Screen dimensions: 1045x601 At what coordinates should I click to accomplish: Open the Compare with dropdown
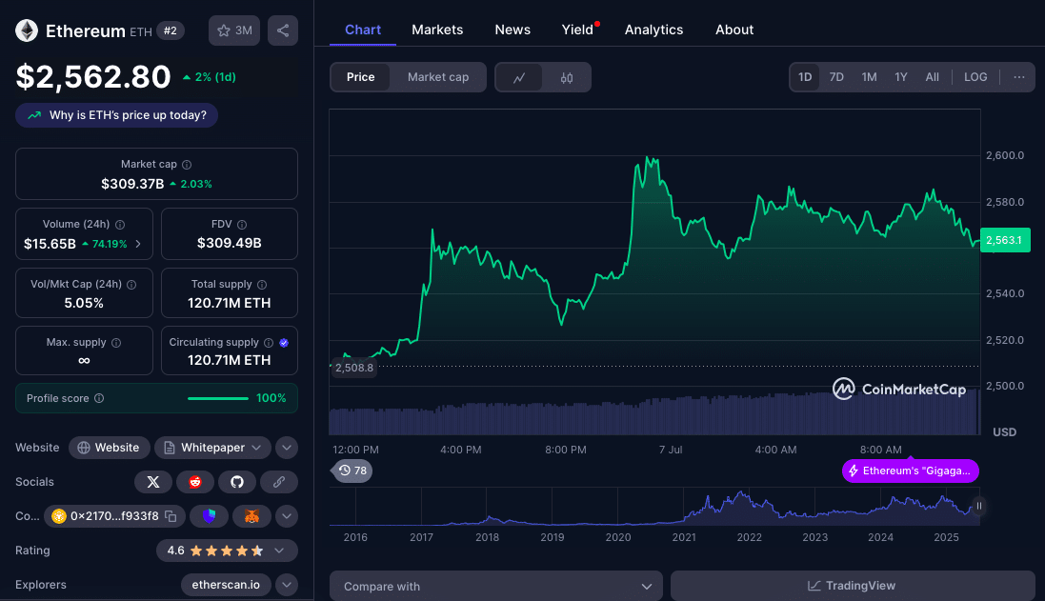496,587
